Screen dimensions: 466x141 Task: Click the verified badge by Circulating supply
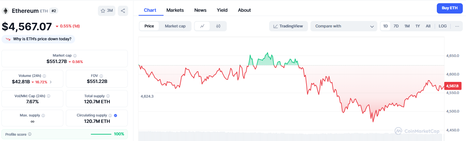point(116,115)
